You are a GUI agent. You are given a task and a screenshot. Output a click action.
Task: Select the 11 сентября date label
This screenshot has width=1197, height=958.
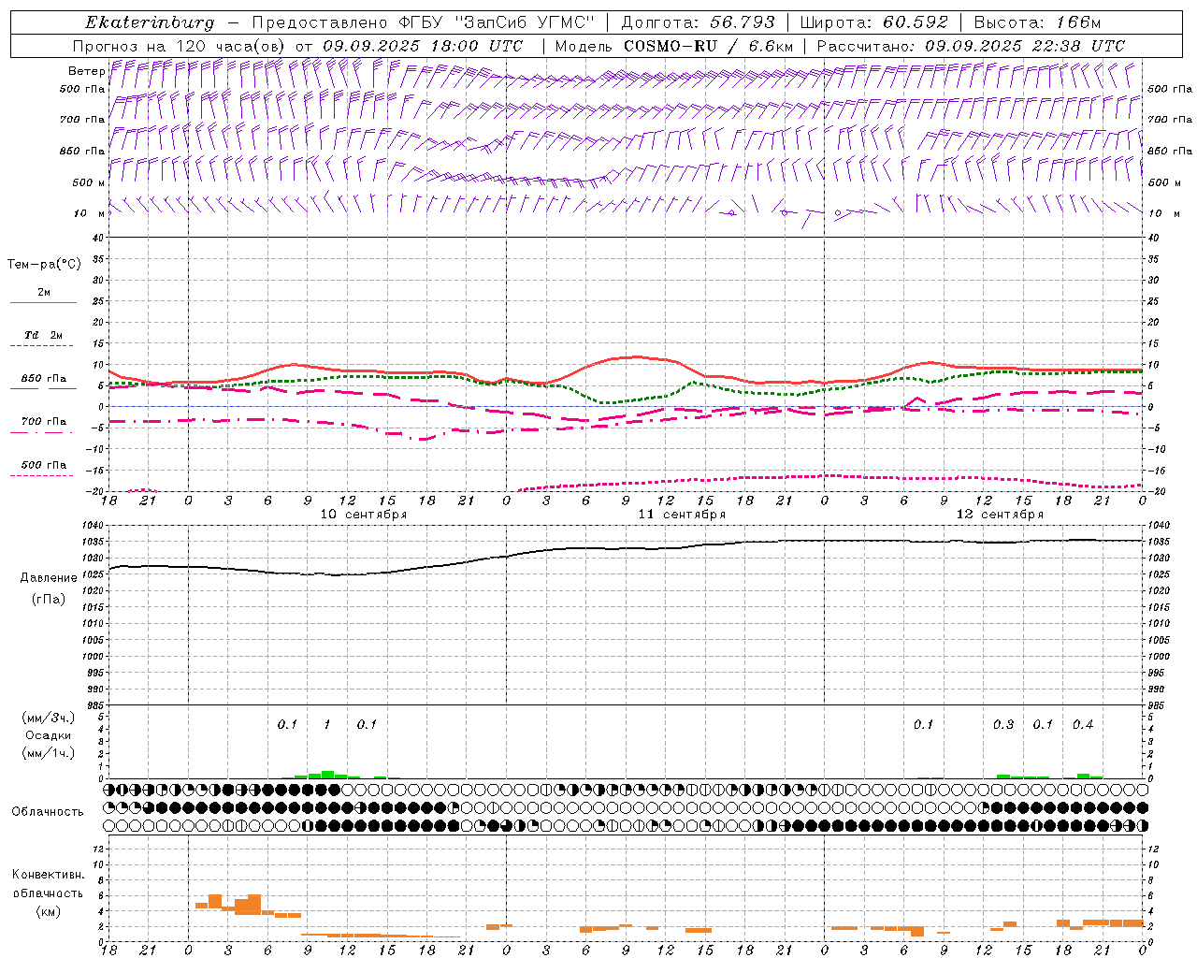pyautogui.click(x=682, y=515)
